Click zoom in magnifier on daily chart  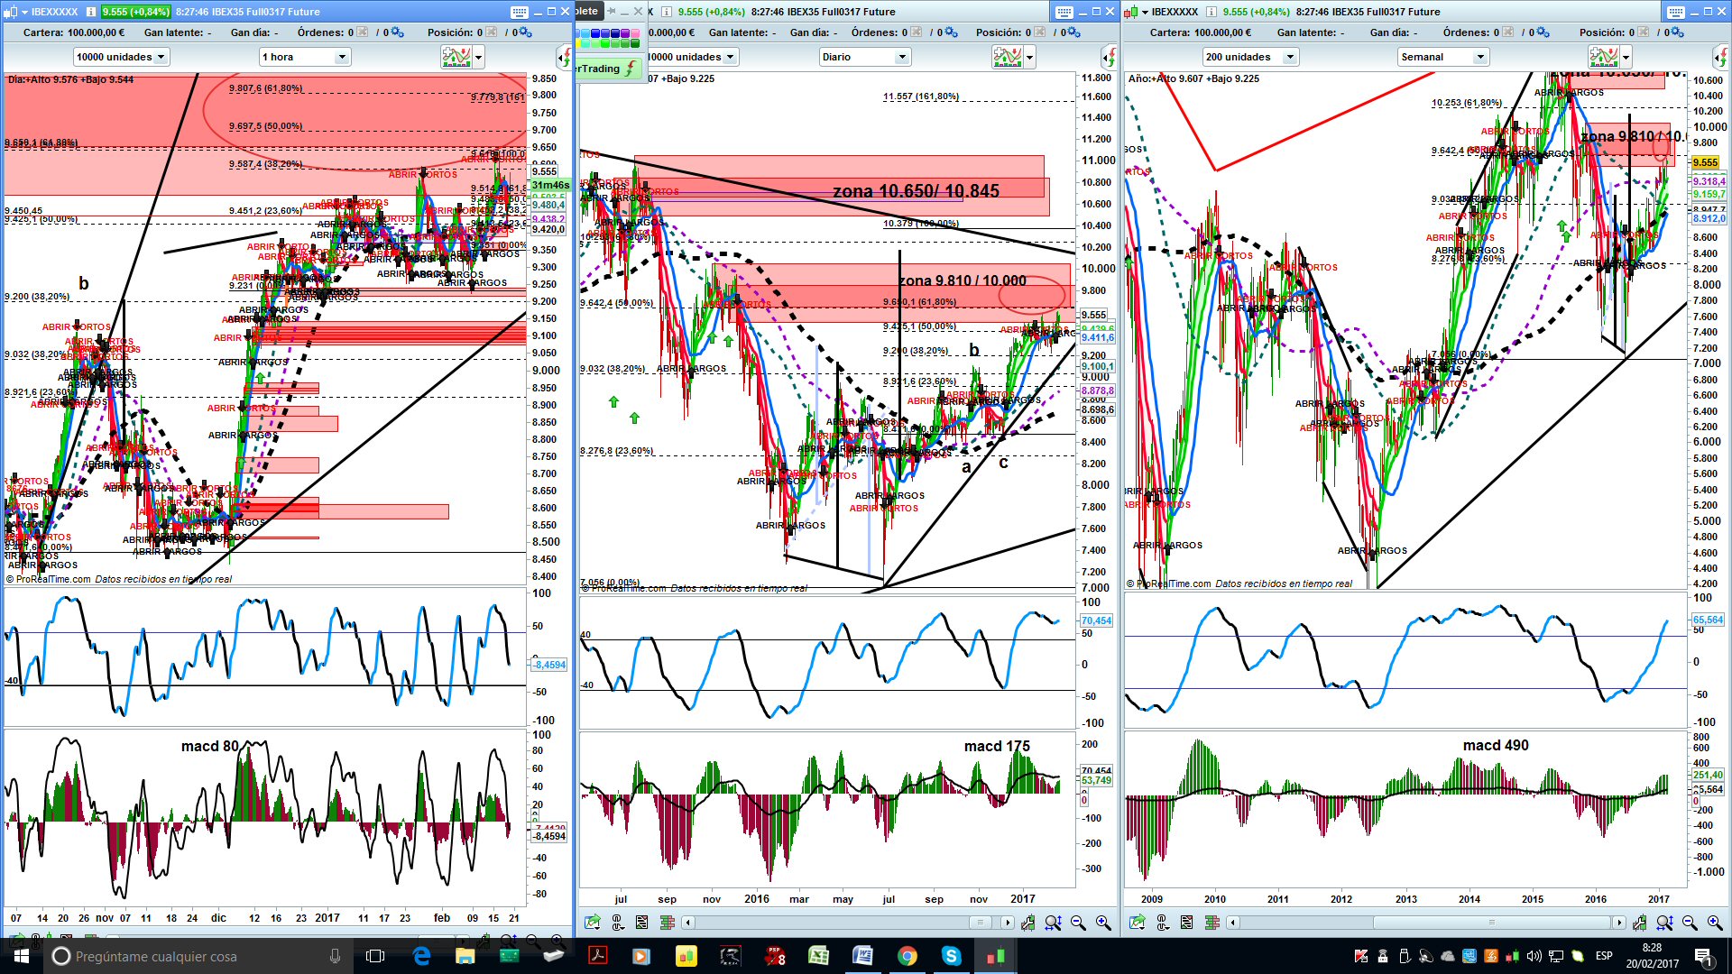(1103, 923)
